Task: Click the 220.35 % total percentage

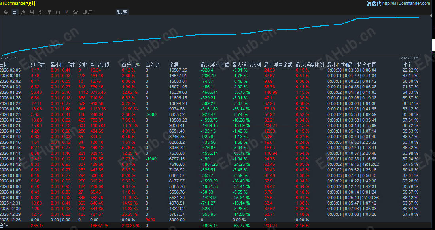Action: pyautogui.click(x=131, y=226)
